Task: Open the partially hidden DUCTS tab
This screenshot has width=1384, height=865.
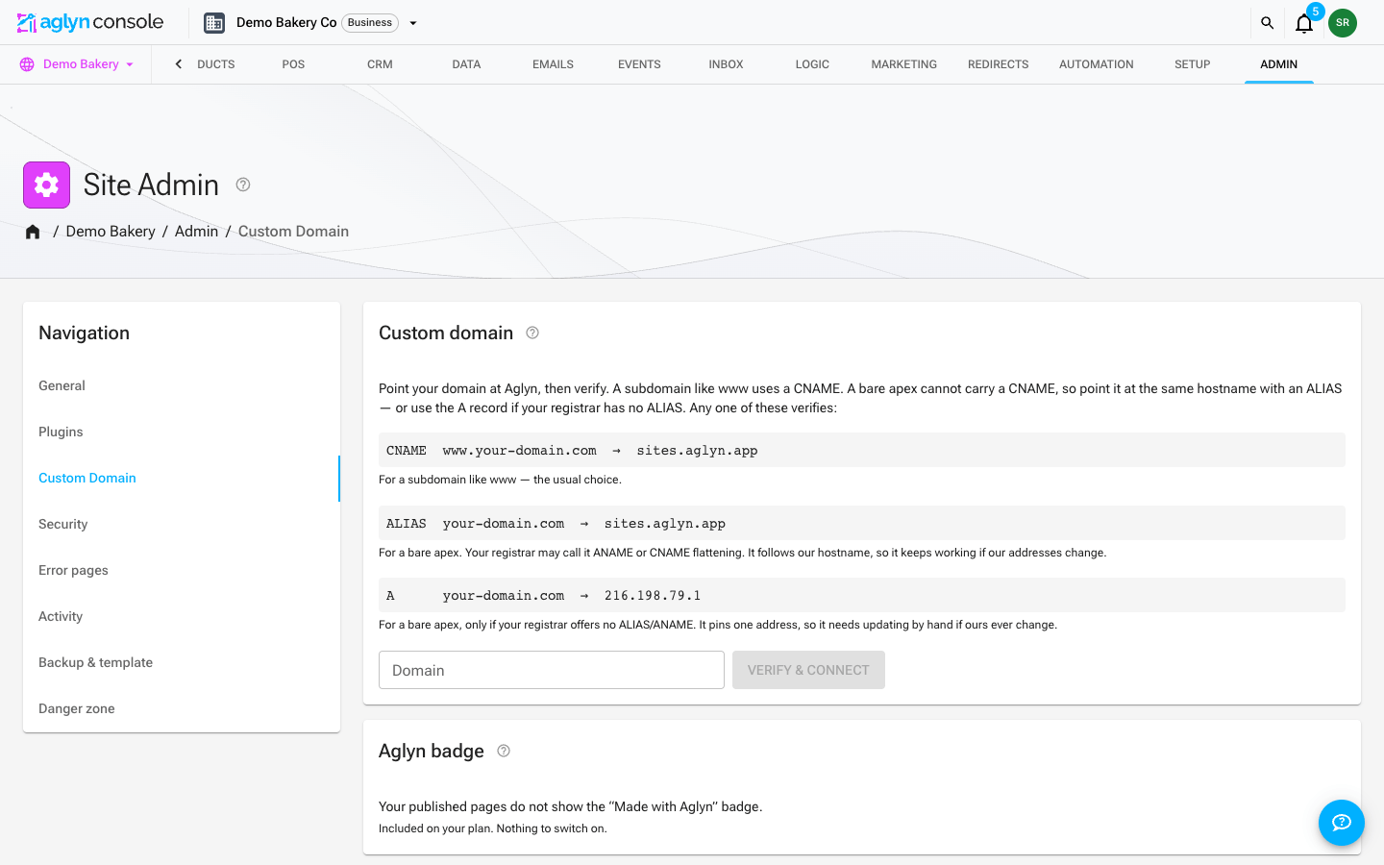Action: point(215,64)
